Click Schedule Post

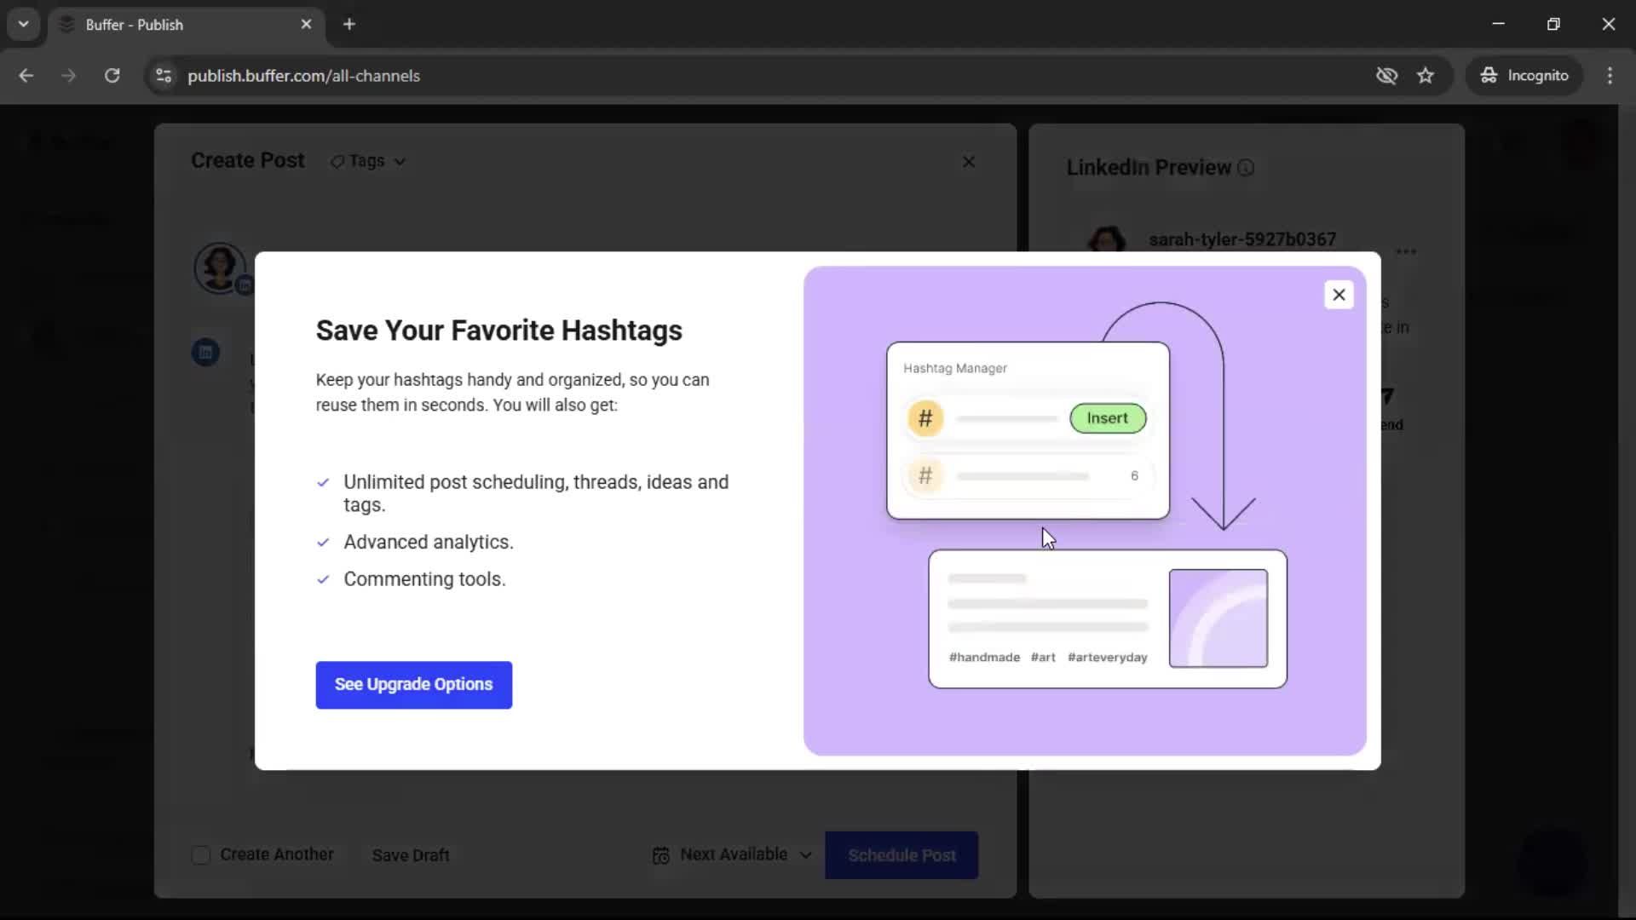click(901, 855)
